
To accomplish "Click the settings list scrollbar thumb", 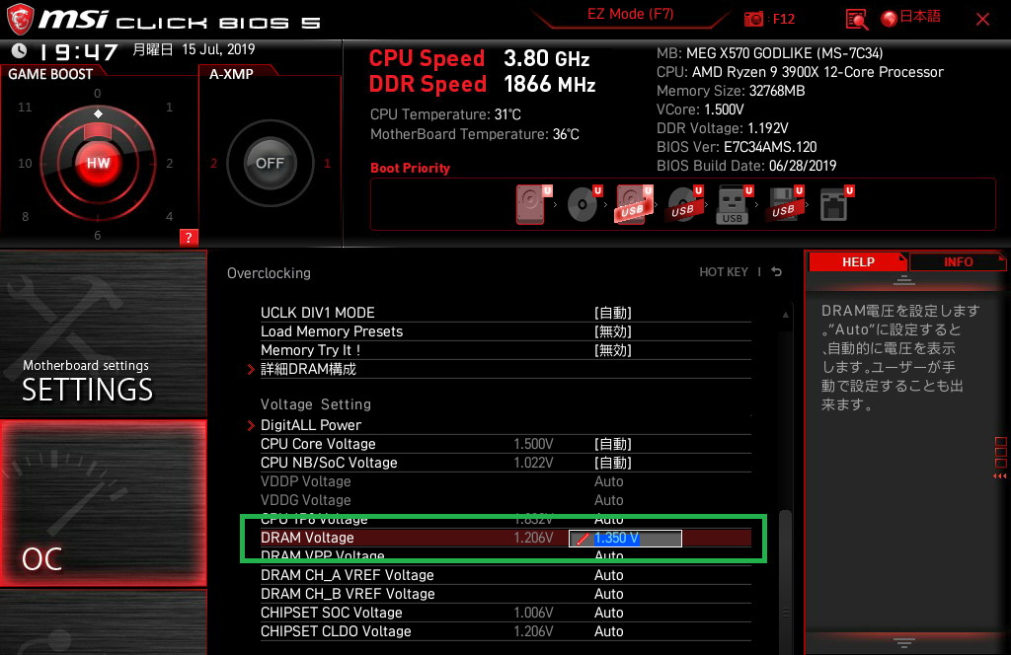I will pyautogui.click(x=785, y=580).
